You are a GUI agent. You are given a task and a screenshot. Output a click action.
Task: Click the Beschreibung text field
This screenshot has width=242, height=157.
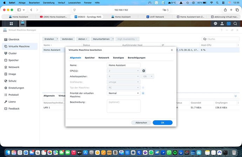point(123,106)
